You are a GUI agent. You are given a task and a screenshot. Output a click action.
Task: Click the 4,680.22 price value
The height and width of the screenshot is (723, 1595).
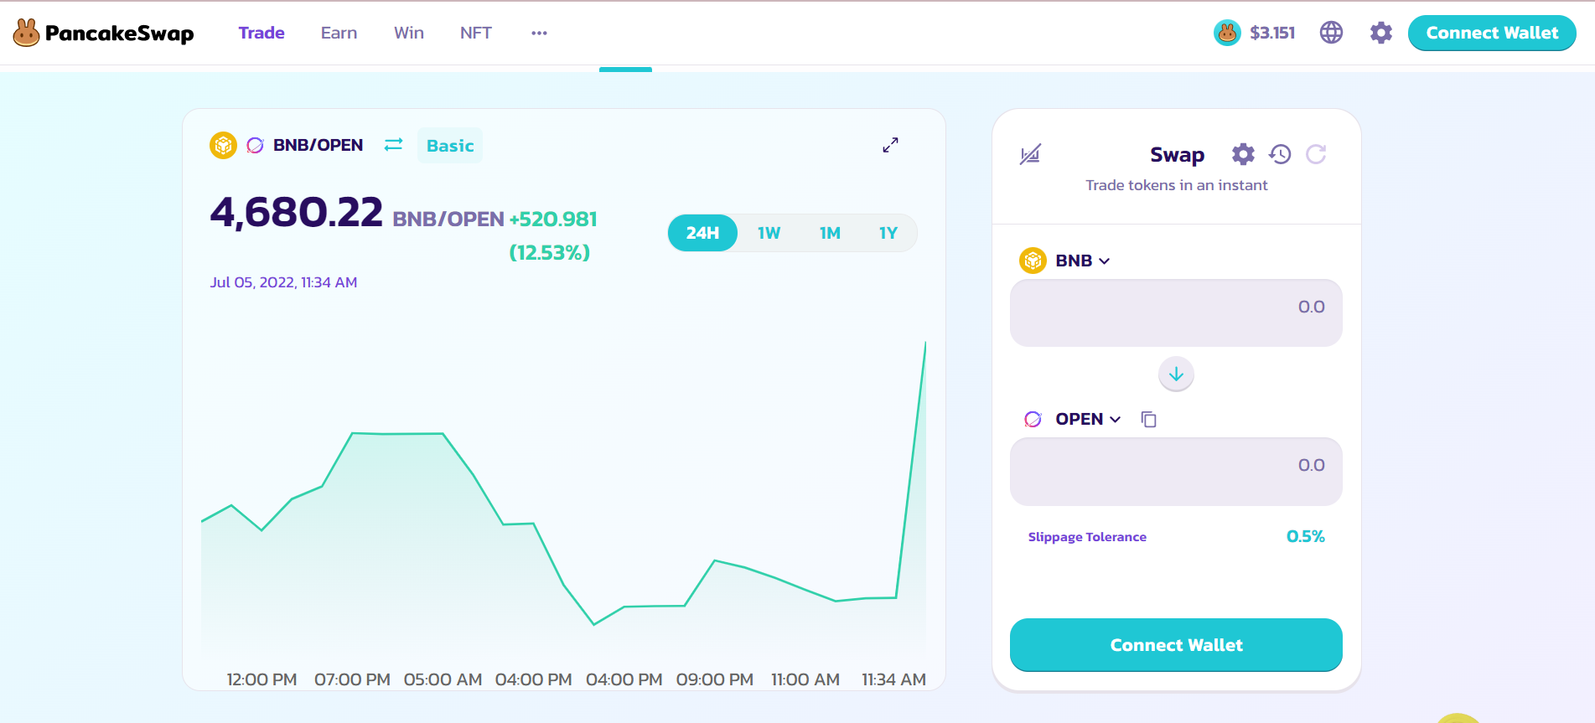pos(296,212)
